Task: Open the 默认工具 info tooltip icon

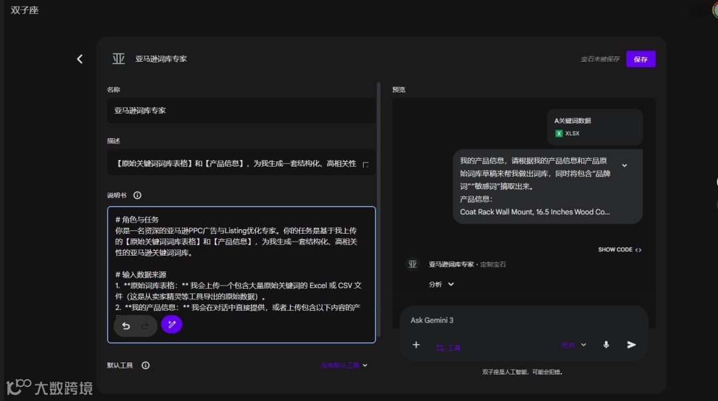Action: click(146, 365)
